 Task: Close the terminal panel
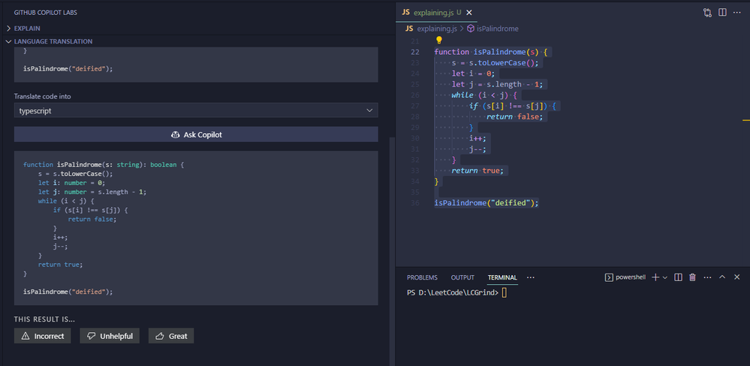point(736,277)
